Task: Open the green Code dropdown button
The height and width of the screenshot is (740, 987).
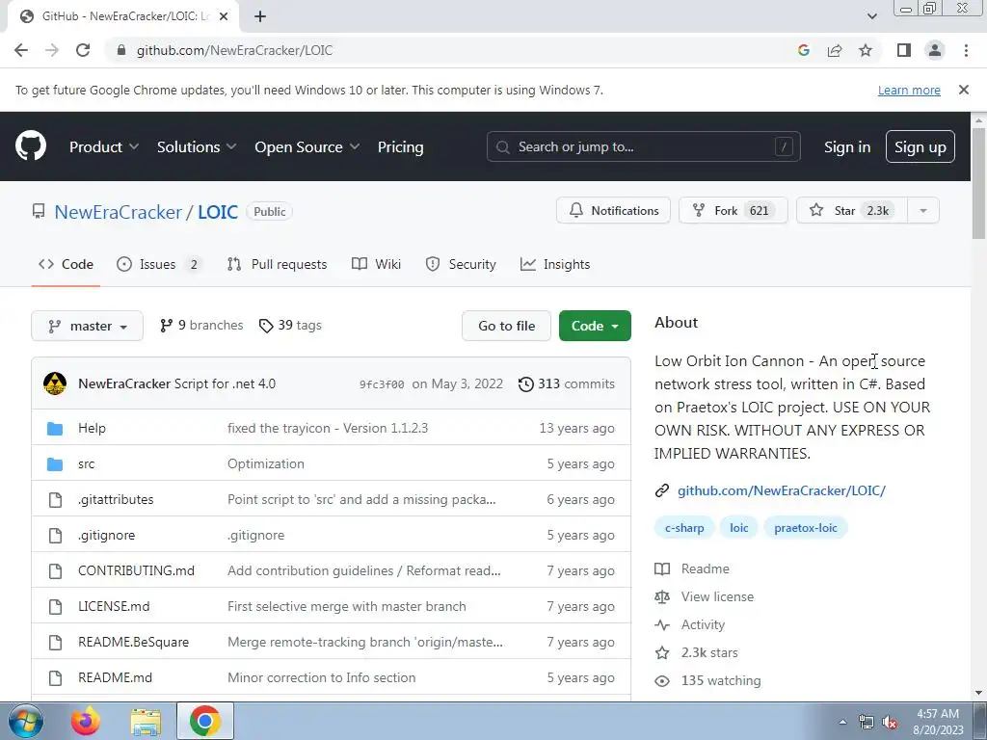Action: pyautogui.click(x=595, y=326)
